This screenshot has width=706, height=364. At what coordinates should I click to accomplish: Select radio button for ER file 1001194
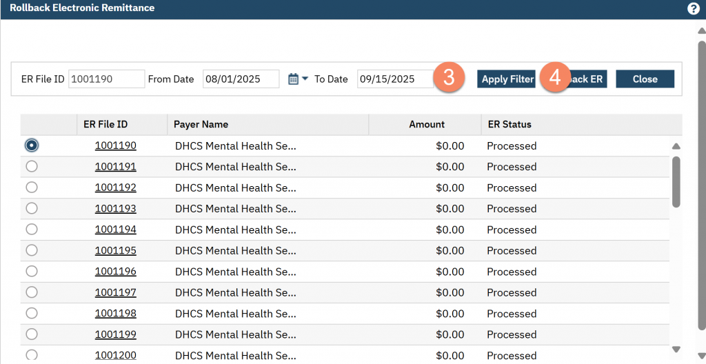[x=31, y=230]
